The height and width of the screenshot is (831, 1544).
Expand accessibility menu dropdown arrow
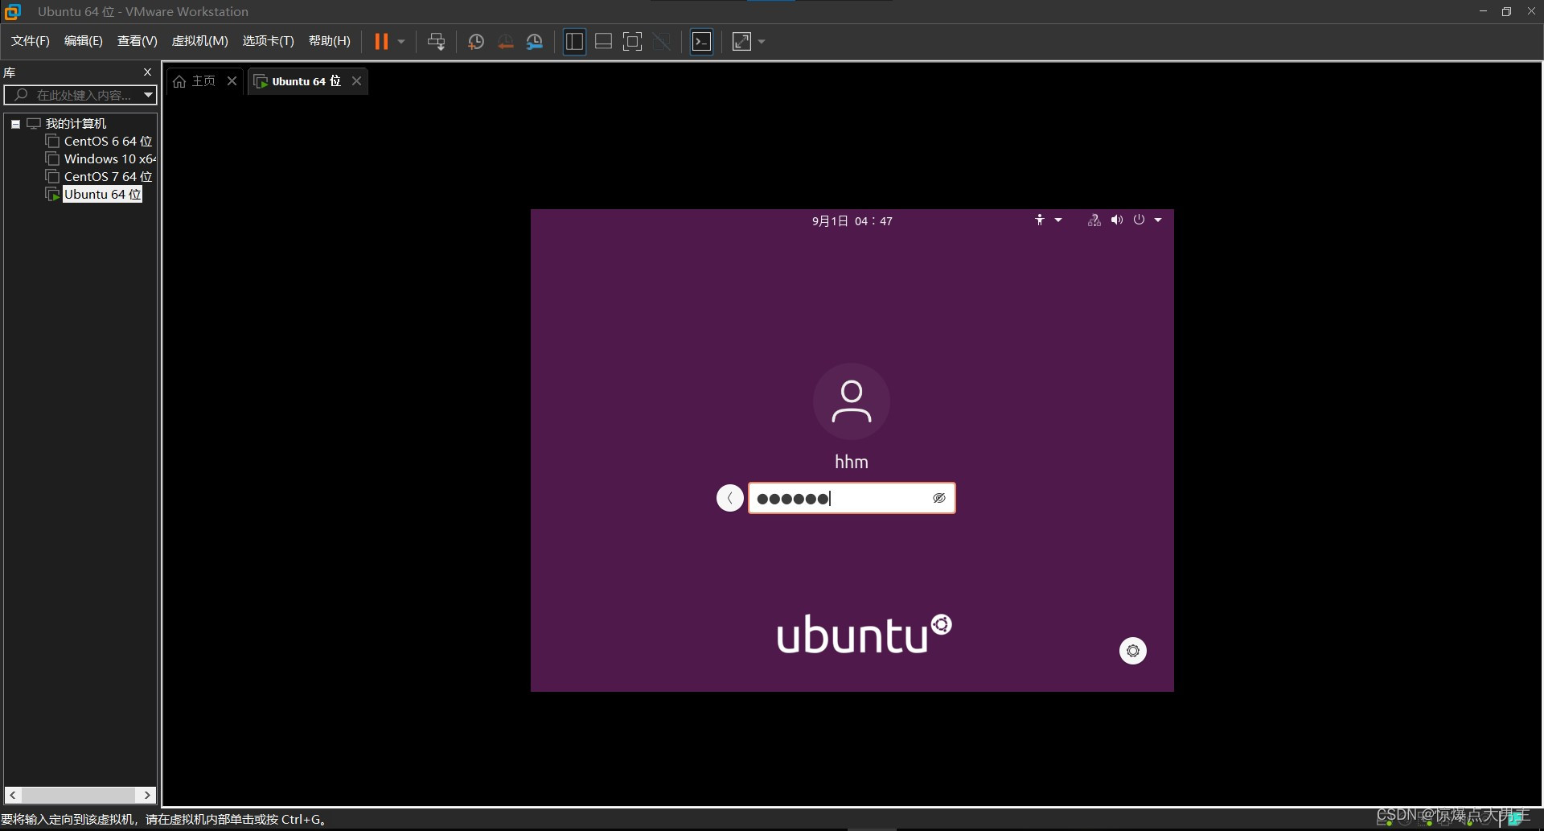pos(1058,220)
